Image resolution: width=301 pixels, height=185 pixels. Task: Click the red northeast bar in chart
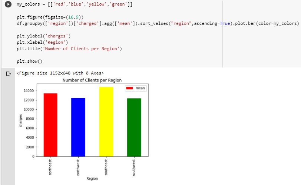point(50,125)
